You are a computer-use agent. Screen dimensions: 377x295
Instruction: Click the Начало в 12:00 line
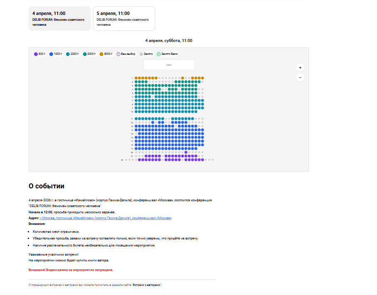click(72, 212)
